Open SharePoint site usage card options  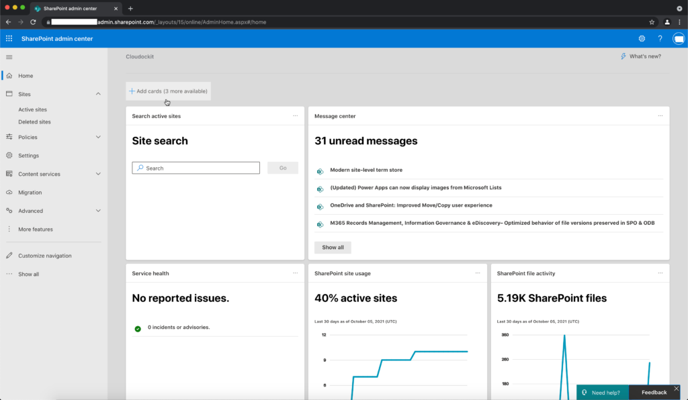[x=478, y=273]
